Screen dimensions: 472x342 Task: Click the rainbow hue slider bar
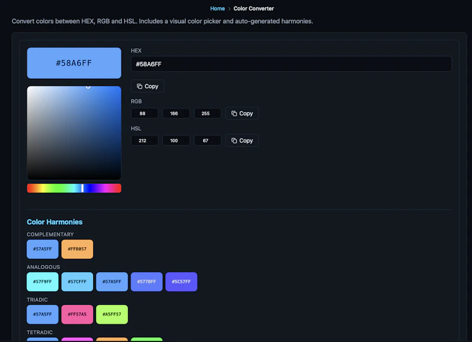point(74,188)
